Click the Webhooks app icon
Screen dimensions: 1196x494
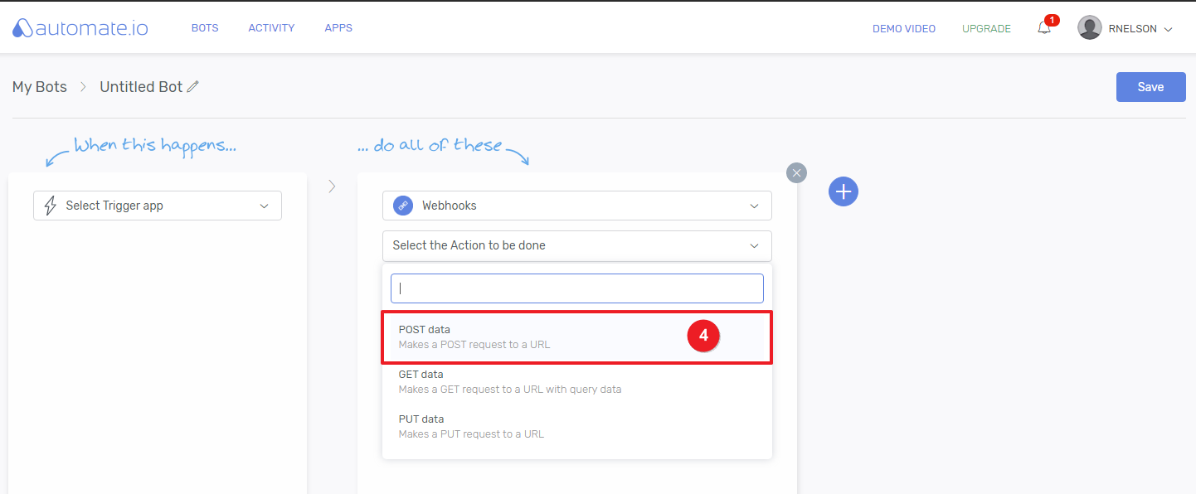403,206
